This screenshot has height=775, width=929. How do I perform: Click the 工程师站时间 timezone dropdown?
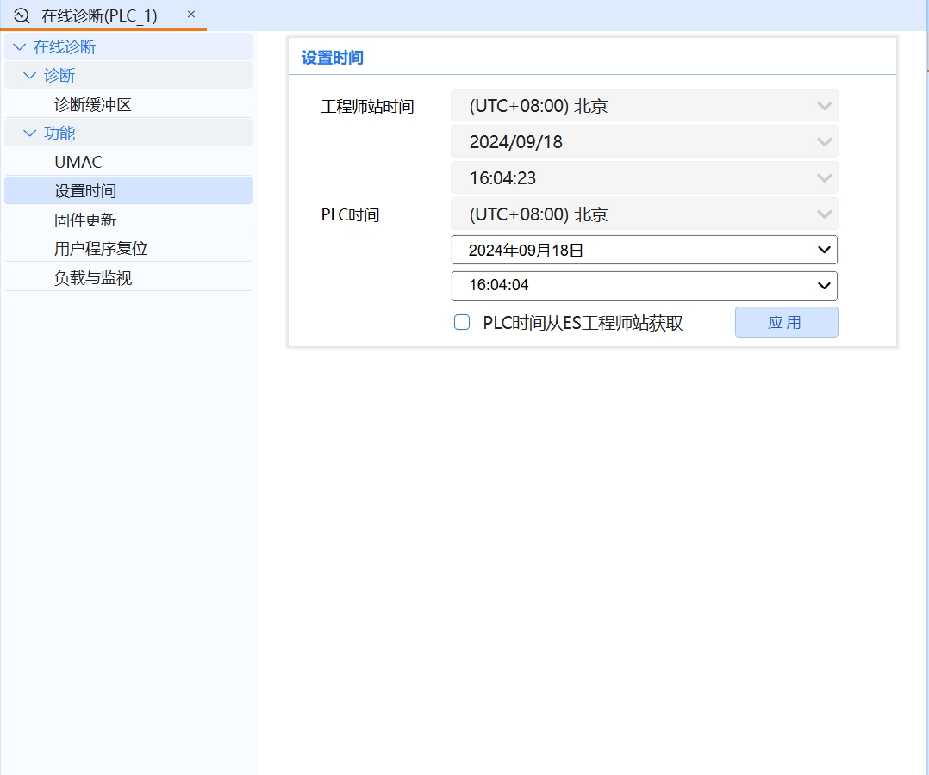tap(644, 106)
